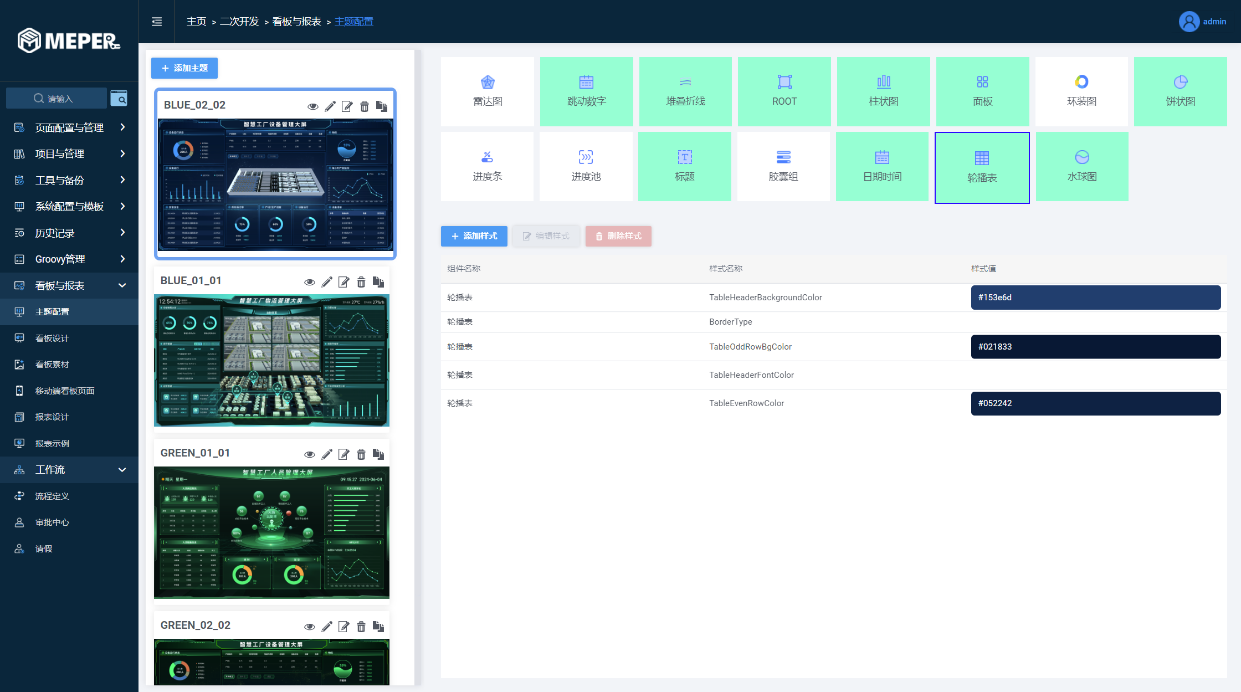The image size is (1241, 692).
Task: Open the 审批中心 sidebar item
Action: (69, 522)
